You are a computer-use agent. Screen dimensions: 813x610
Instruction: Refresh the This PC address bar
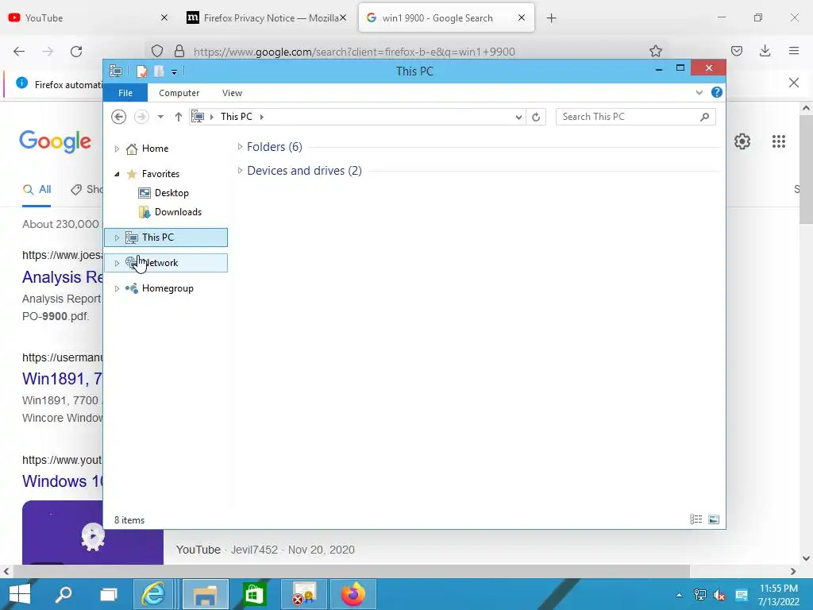(x=536, y=117)
